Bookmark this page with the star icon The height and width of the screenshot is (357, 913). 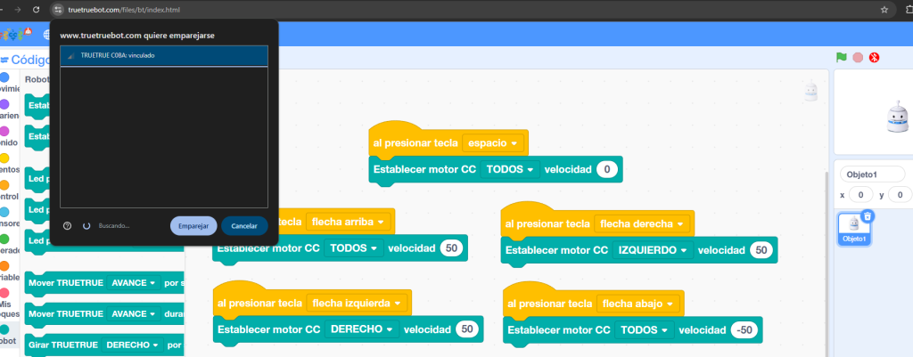click(x=884, y=9)
